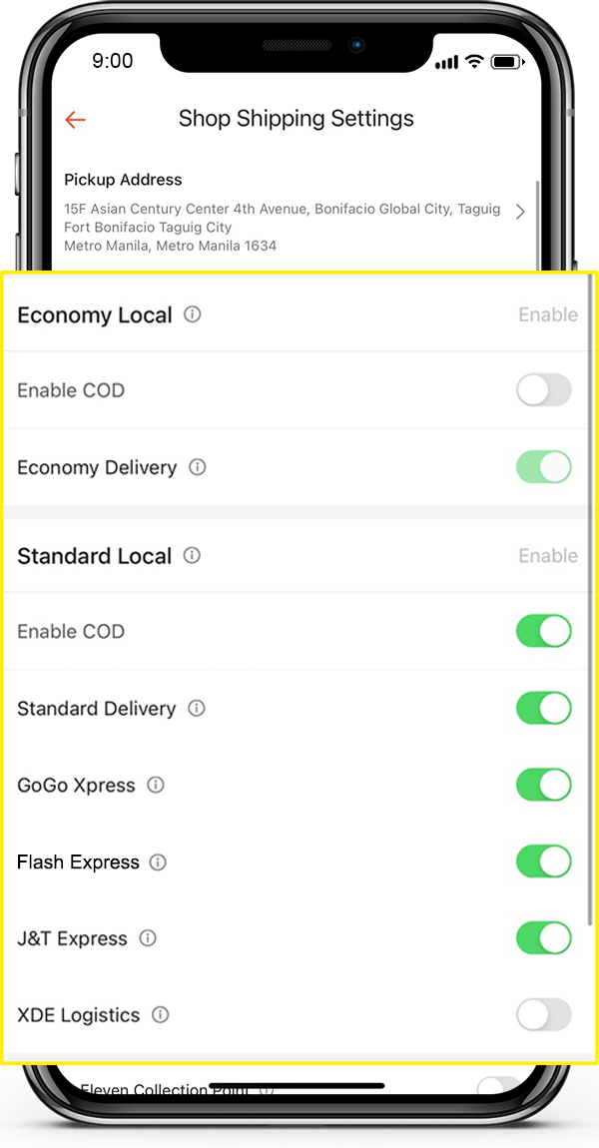
Task: Tap Enable next to Economy Local
Action: pos(548,313)
